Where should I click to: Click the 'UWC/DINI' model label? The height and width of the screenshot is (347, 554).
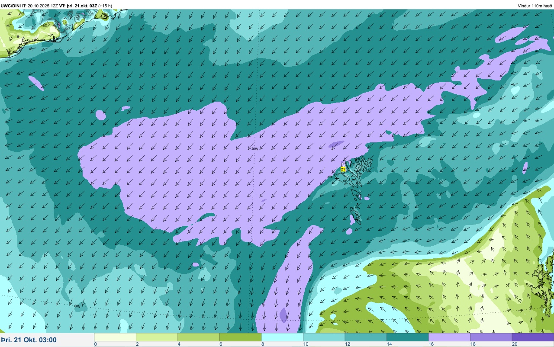click(x=11, y=6)
